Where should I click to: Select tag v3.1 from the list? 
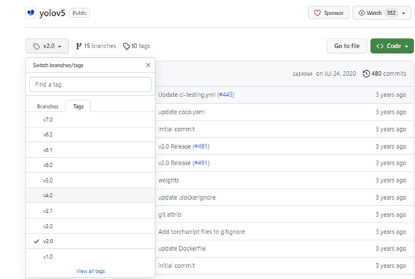click(90, 211)
